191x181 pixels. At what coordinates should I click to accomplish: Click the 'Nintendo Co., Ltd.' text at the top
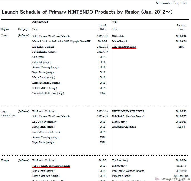172,3
